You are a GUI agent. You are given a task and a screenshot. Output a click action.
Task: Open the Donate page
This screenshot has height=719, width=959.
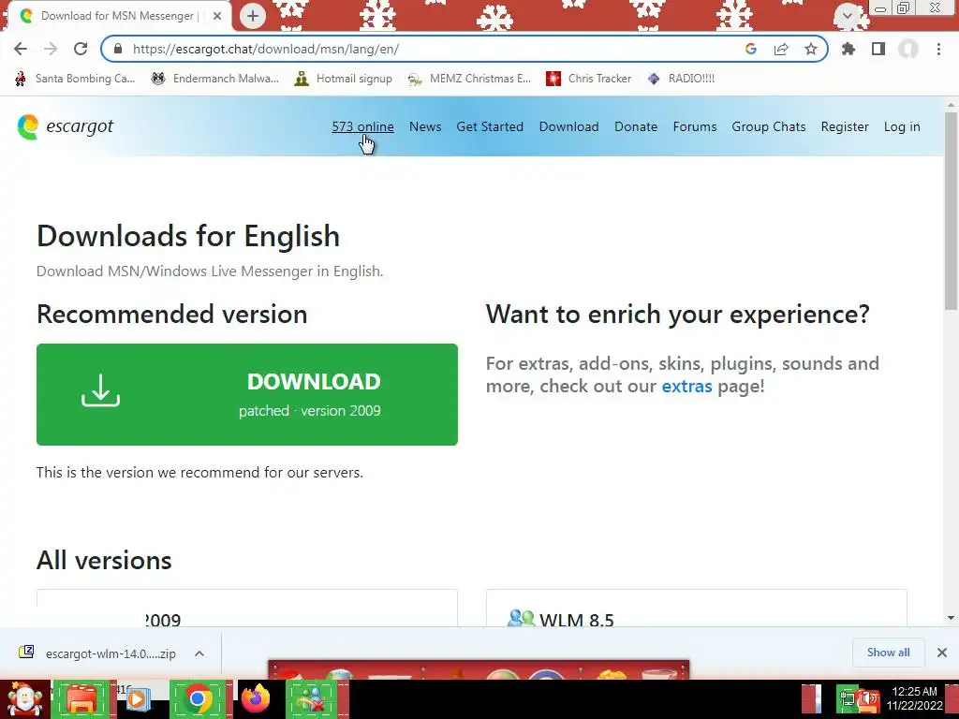[636, 126]
